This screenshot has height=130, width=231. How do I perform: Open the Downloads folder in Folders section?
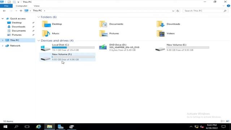point(168,24)
